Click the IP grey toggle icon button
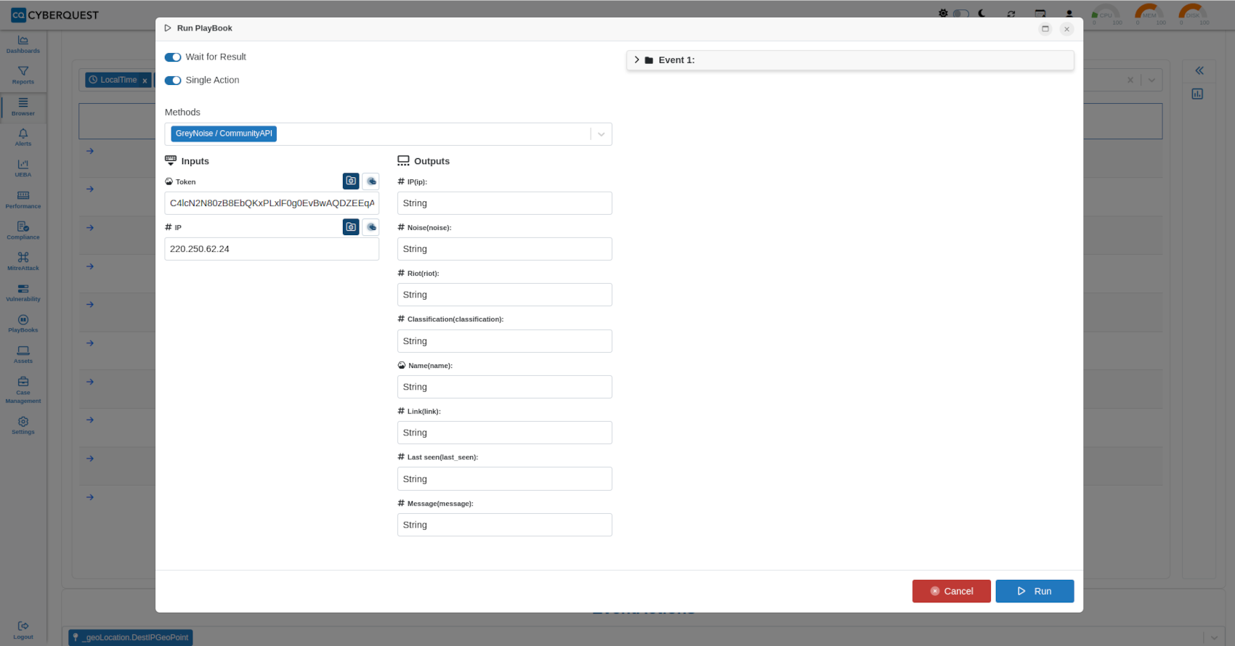The width and height of the screenshot is (1235, 646). point(371,227)
